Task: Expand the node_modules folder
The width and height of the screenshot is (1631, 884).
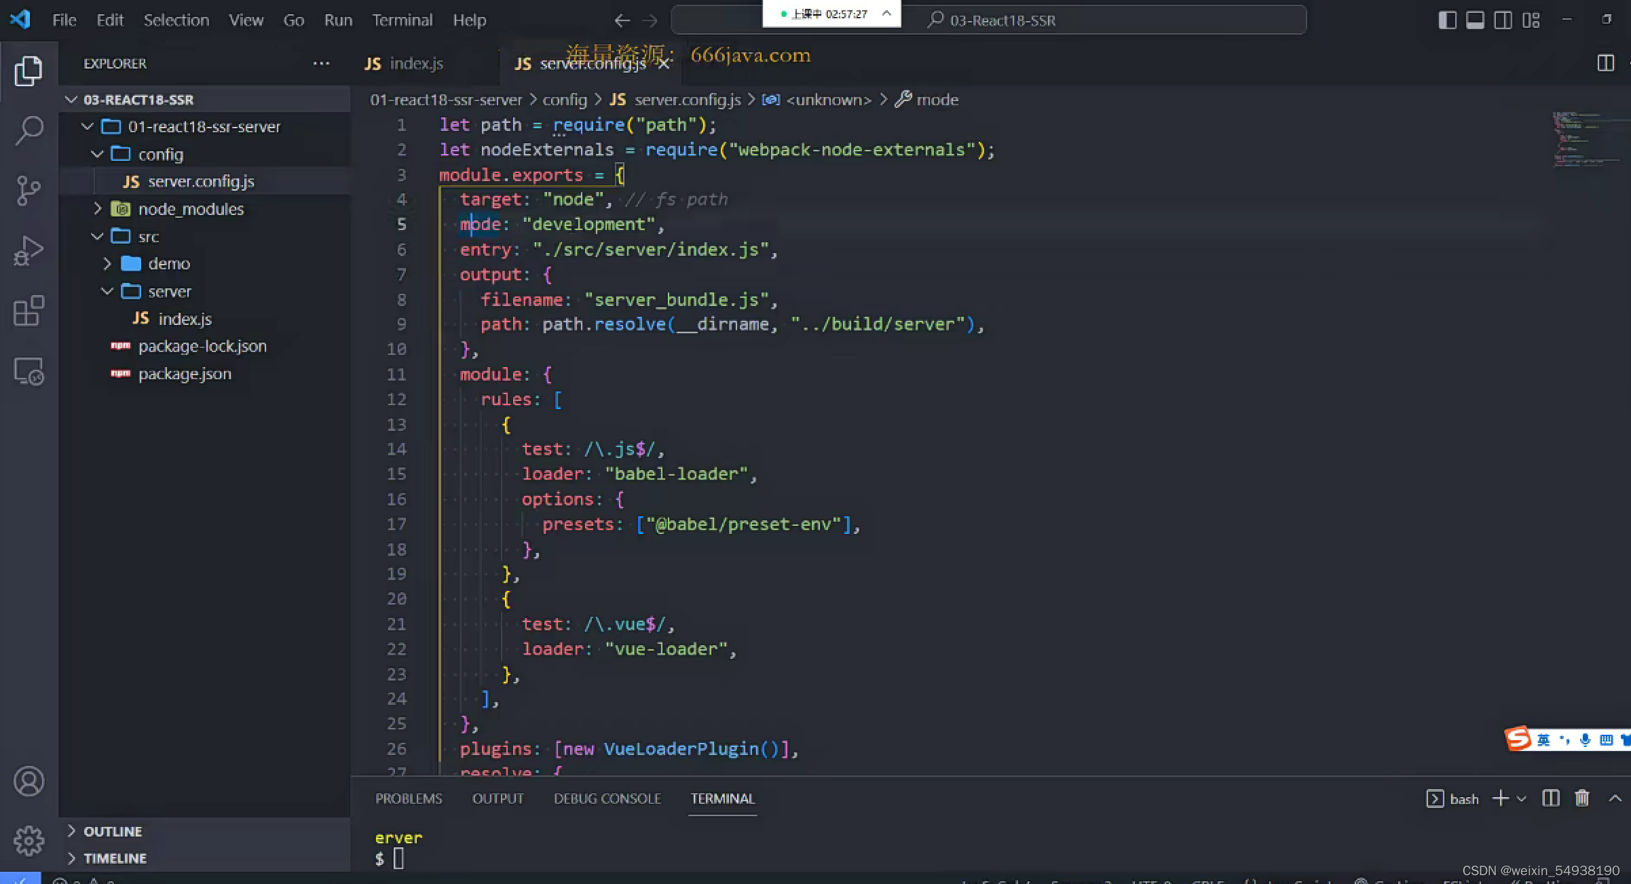Action: [97, 209]
